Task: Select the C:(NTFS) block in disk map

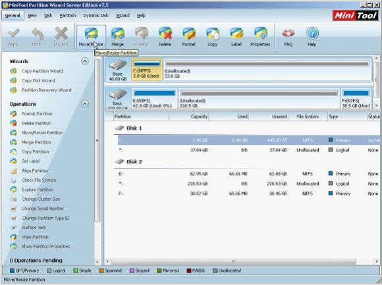Action: (147, 69)
